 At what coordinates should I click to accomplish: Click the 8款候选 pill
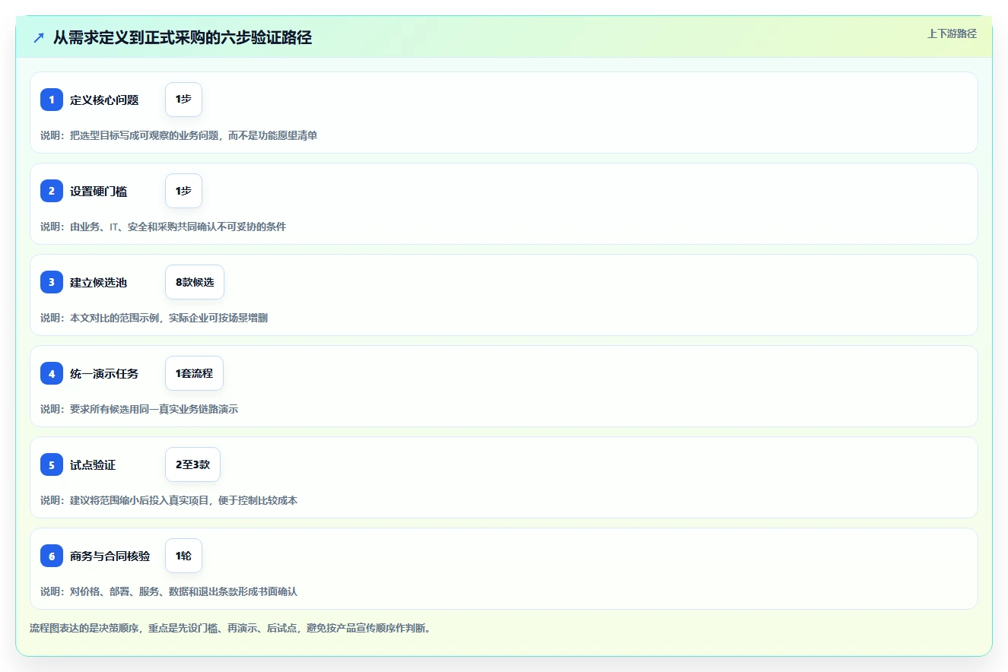195,282
